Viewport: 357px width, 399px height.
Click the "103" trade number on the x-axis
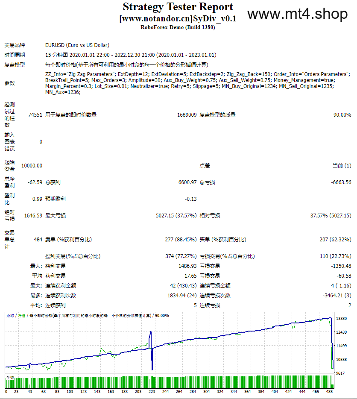click(x=70, y=392)
